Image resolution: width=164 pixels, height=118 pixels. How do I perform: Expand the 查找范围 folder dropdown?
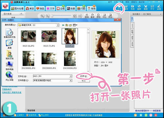pyautogui.click(x=58, y=25)
